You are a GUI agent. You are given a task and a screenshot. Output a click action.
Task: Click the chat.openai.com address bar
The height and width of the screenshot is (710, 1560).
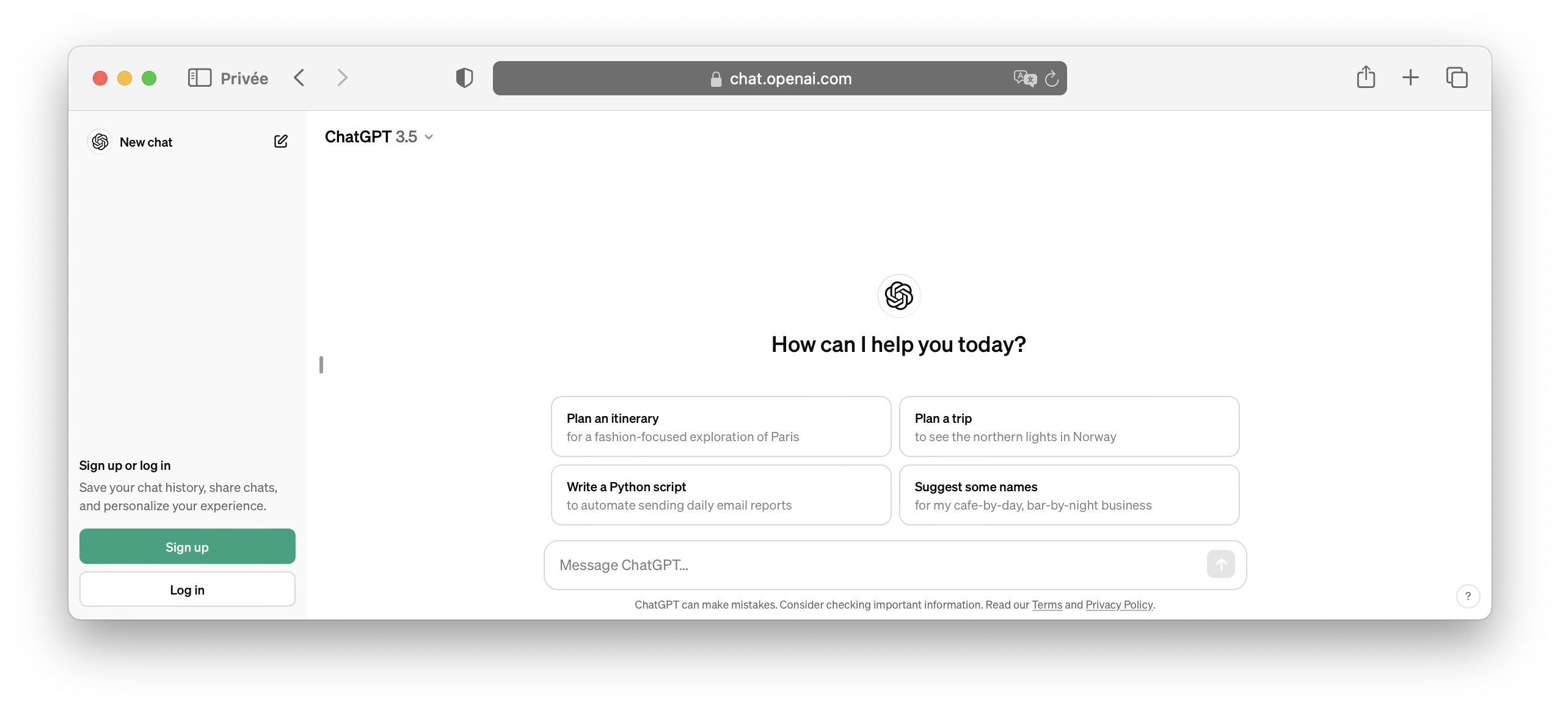779,78
